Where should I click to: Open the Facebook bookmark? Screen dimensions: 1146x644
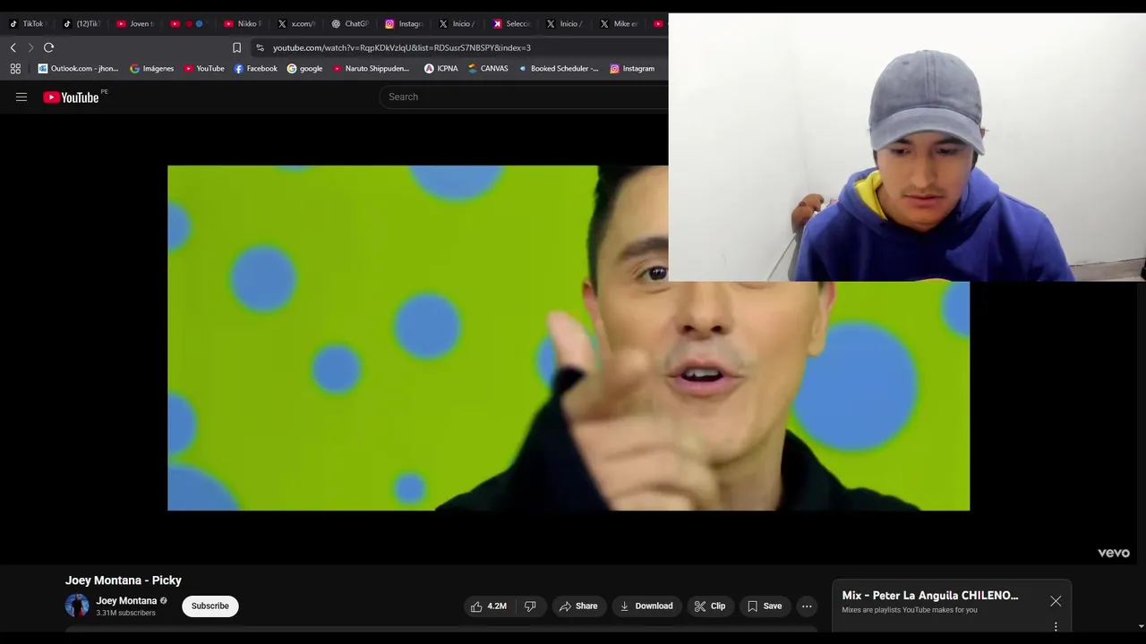[255, 68]
